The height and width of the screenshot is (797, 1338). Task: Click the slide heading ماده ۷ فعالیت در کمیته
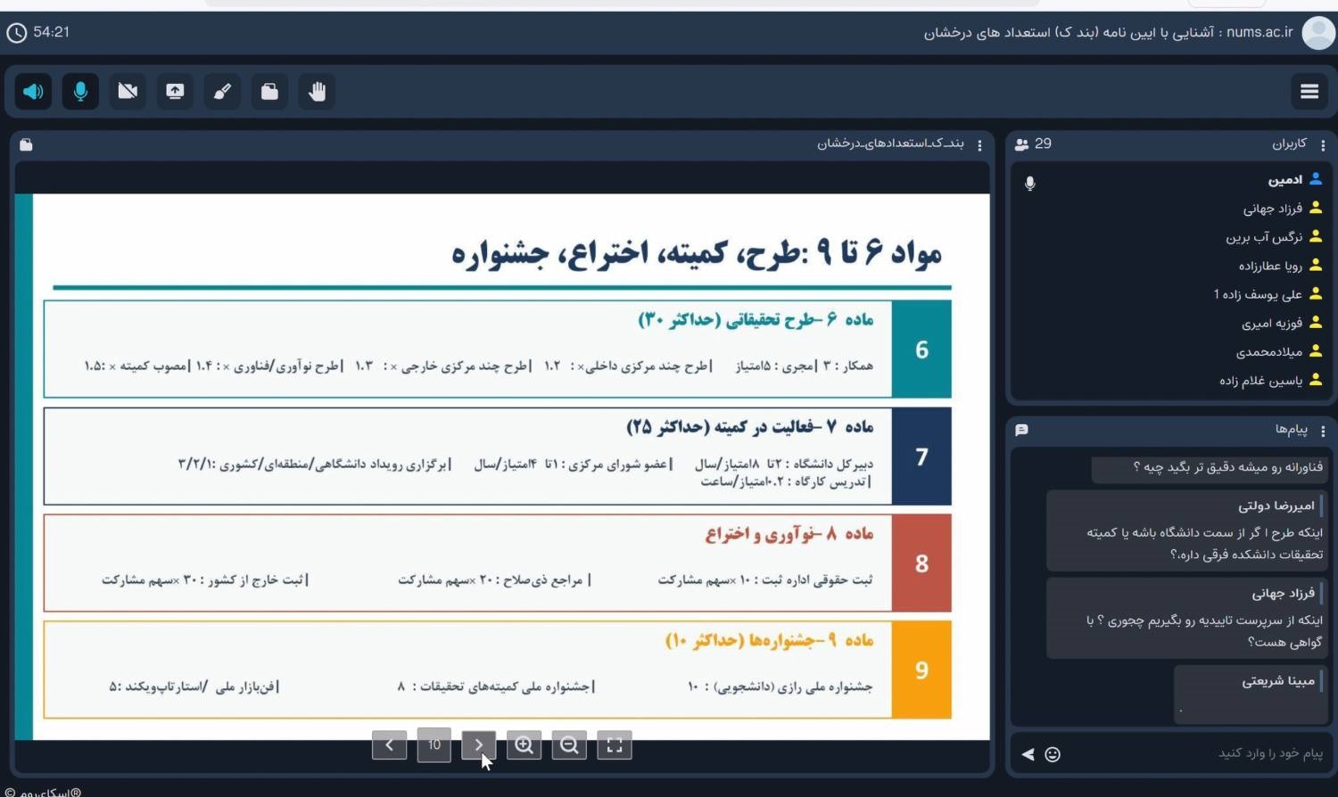[x=750, y=426]
